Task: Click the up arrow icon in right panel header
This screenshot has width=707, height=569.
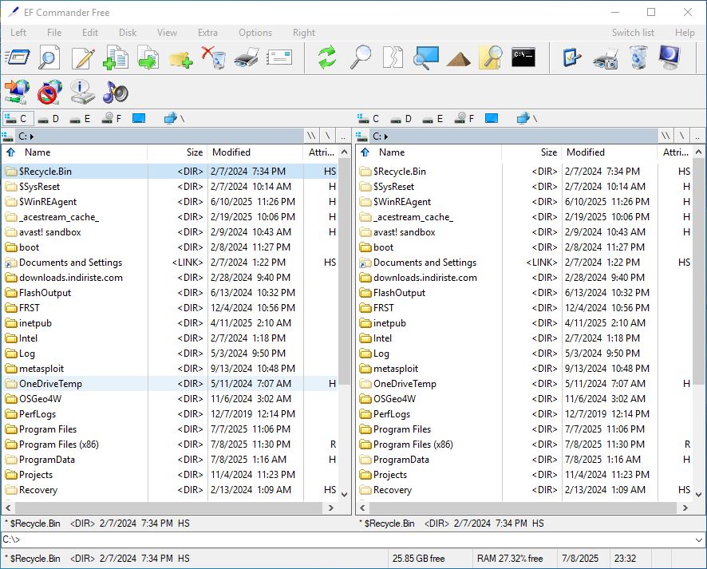Action: point(365,152)
